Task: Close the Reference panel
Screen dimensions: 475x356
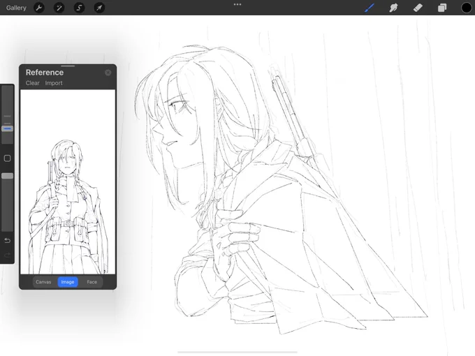Action: [108, 73]
